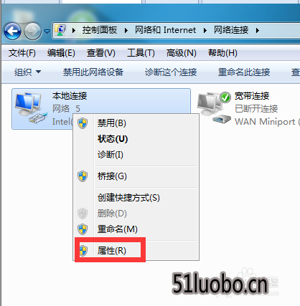Open the 工具(T) menu
The height and width of the screenshot is (306, 300).
tap(141, 53)
